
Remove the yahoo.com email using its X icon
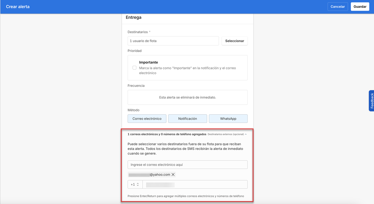[x=173, y=174]
